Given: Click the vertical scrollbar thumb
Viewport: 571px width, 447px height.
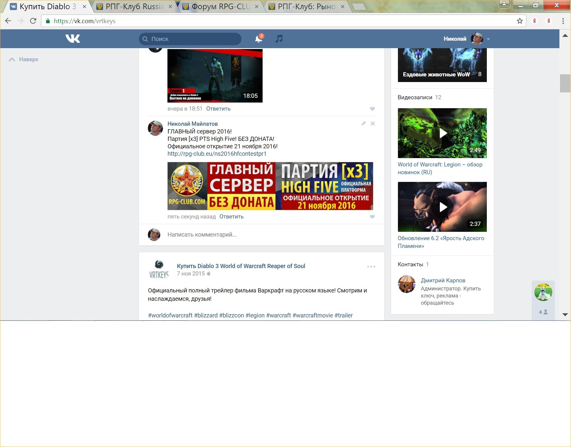Looking at the screenshot, I should click(565, 84).
